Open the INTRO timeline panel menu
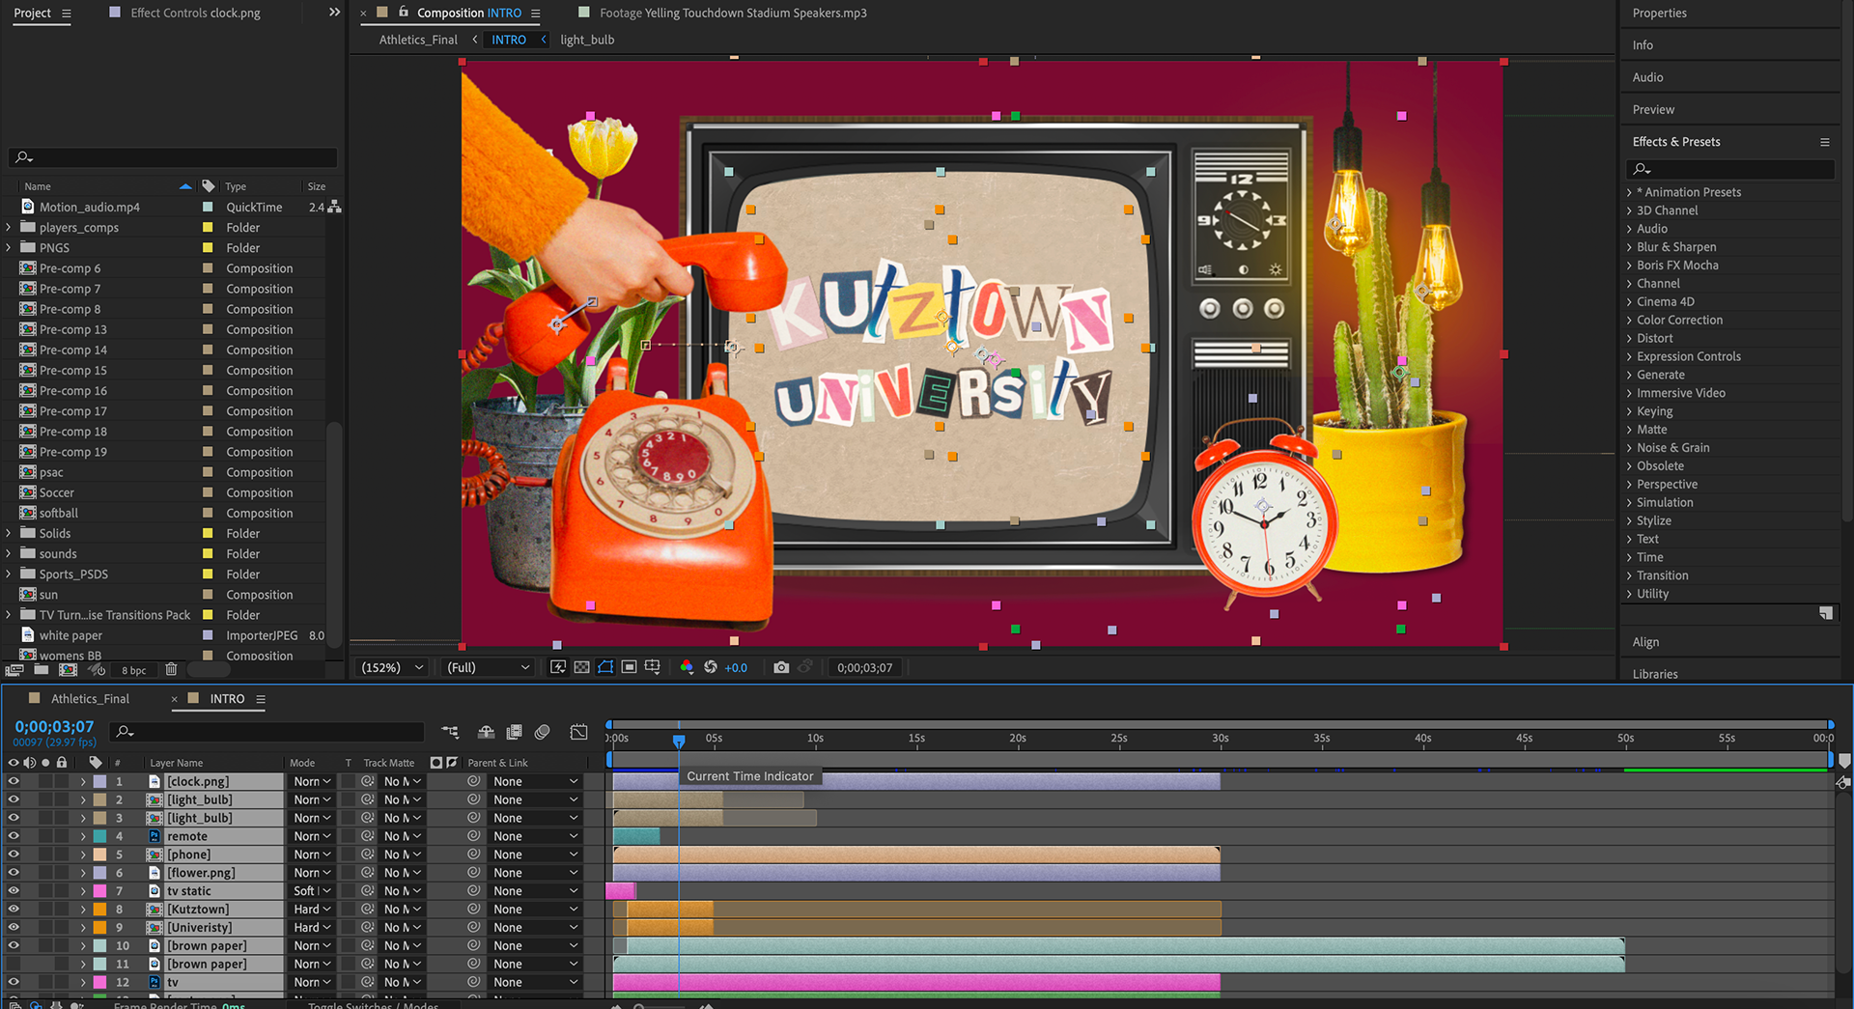 261,699
